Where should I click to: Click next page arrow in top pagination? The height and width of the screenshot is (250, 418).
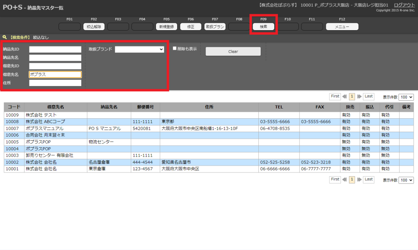[359, 97]
